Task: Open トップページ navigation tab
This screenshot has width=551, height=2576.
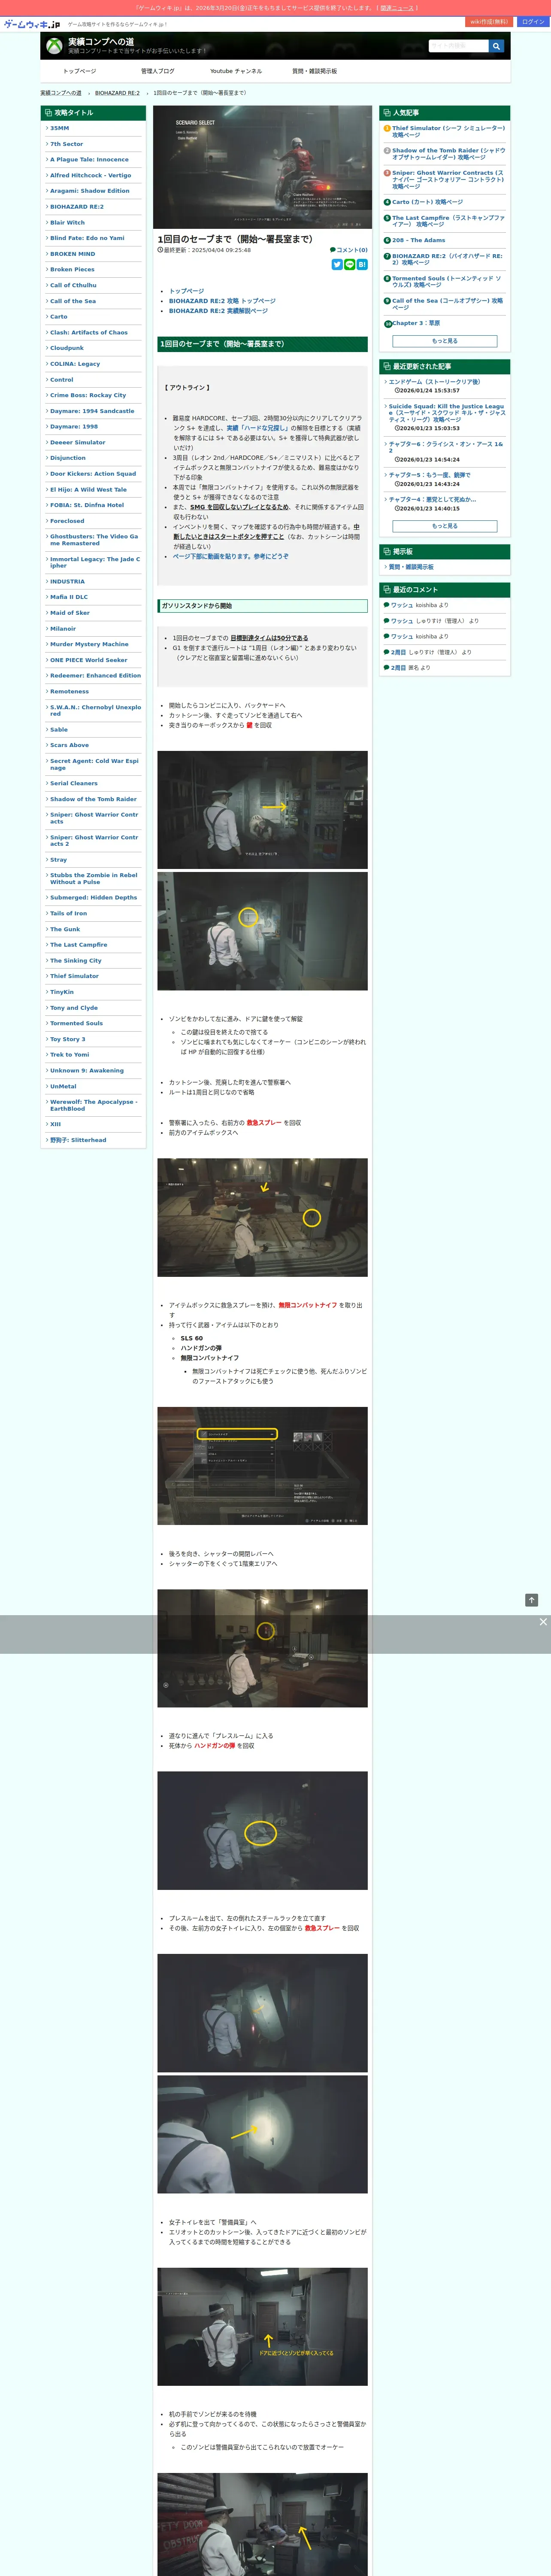Action: click(80, 71)
